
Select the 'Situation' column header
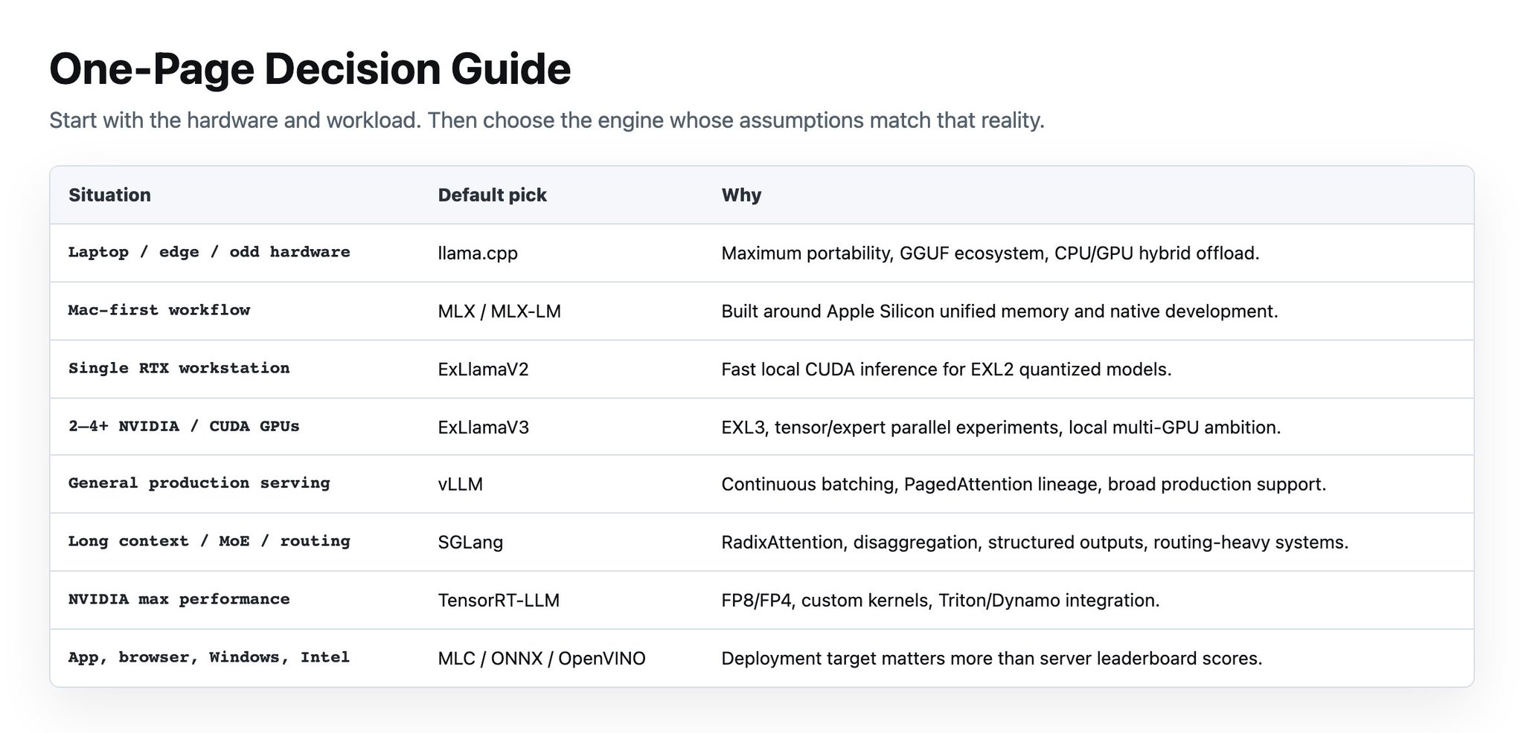[109, 195]
